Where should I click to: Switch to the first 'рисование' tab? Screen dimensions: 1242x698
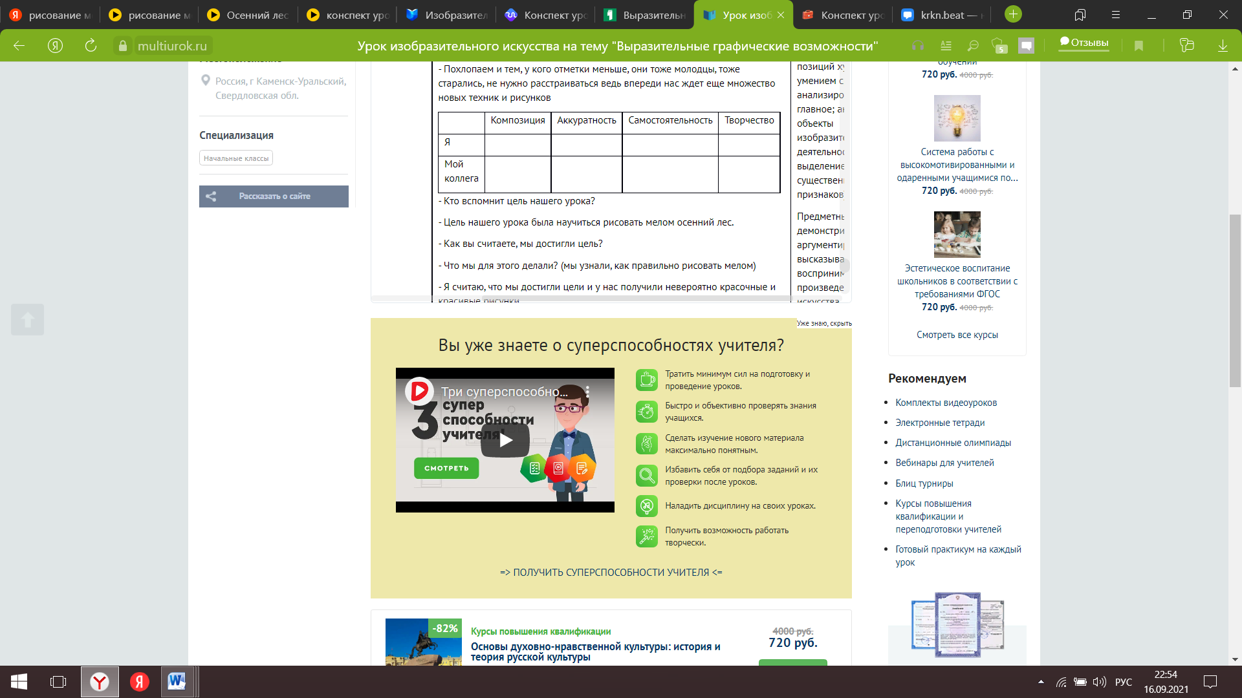click(x=50, y=15)
